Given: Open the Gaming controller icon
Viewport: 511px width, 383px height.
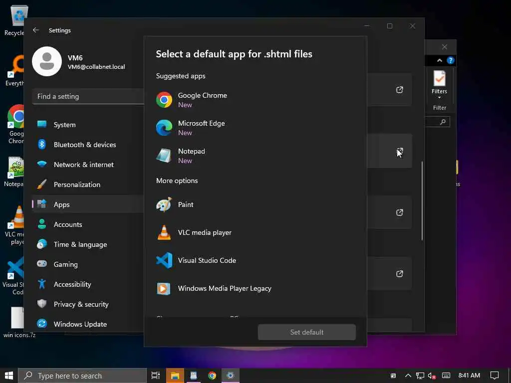Looking at the screenshot, I should (42, 264).
